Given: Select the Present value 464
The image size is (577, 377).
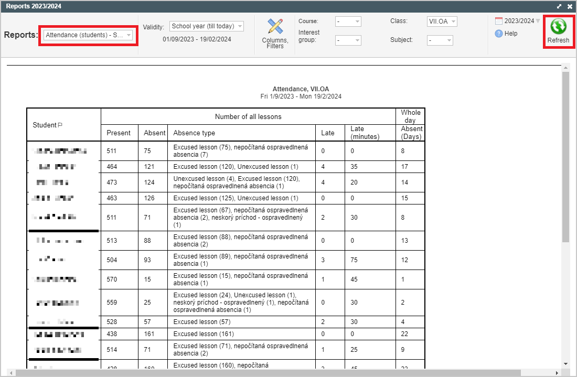Looking at the screenshot, I should click(x=112, y=167).
